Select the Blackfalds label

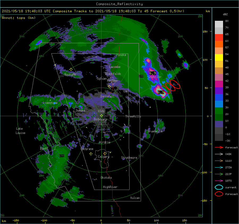pos(113,74)
